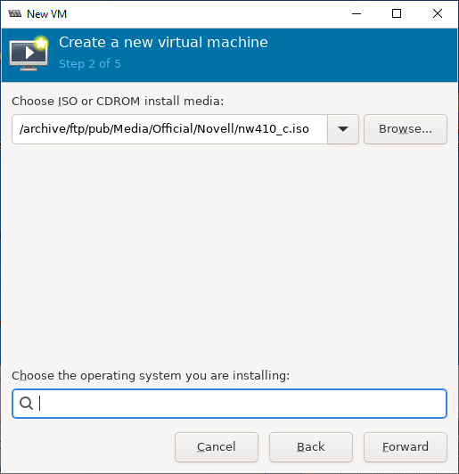459x474 pixels.
Task: Cancel the virtual machine creation
Action: pyautogui.click(x=217, y=447)
